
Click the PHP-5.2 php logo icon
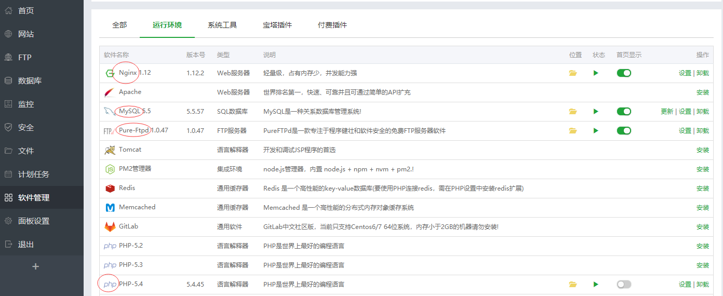point(110,246)
